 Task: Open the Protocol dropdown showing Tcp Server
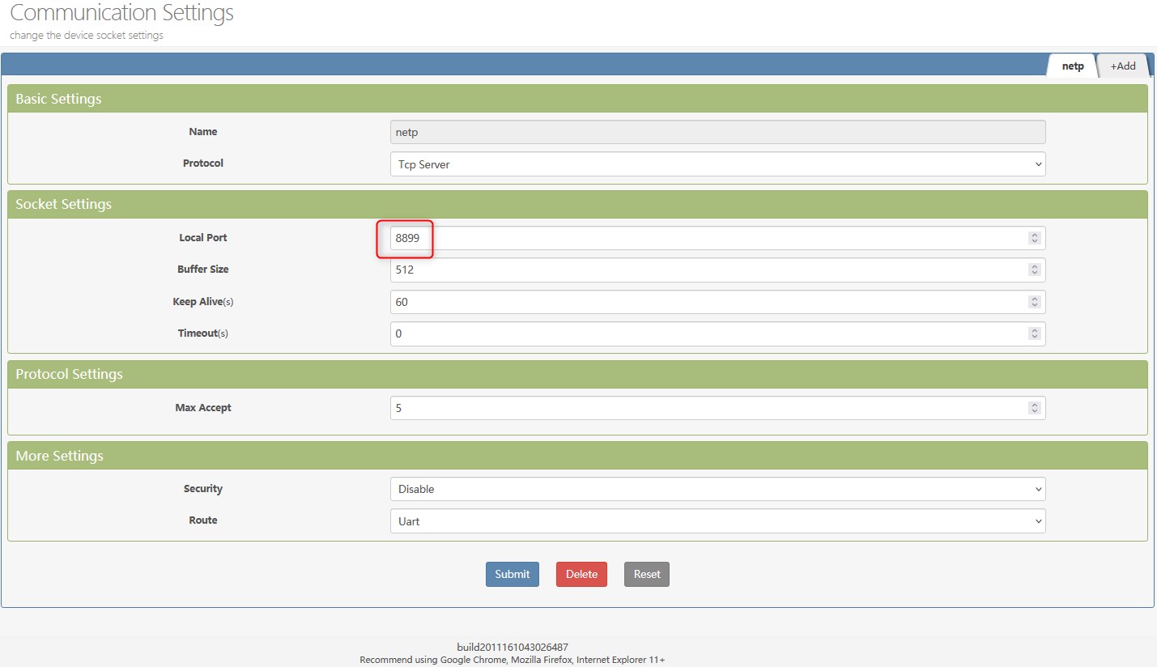click(717, 164)
